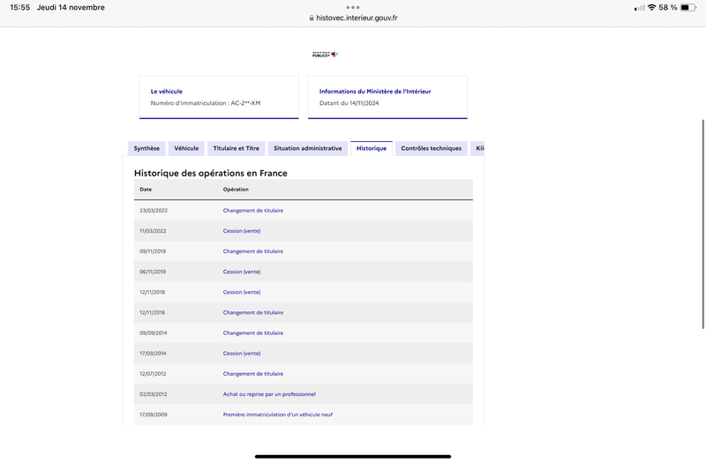Click the date 12/07/2012

(153, 374)
